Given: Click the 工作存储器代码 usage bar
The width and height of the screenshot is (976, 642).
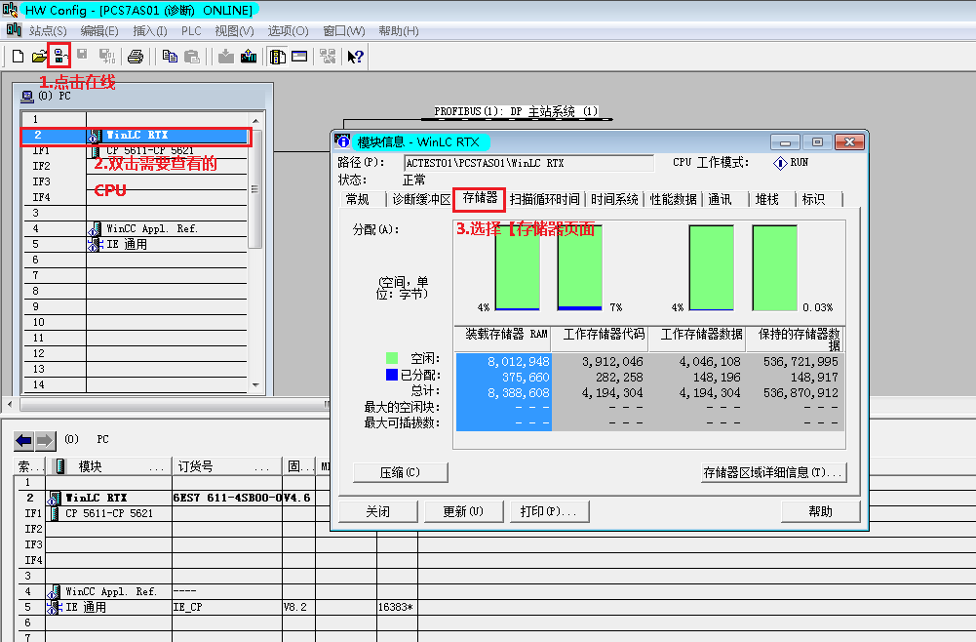Looking at the screenshot, I should [x=579, y=267].
